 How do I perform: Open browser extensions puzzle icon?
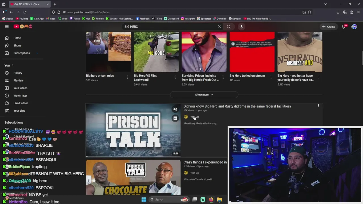pyautogui.click(x=352, y=12)
